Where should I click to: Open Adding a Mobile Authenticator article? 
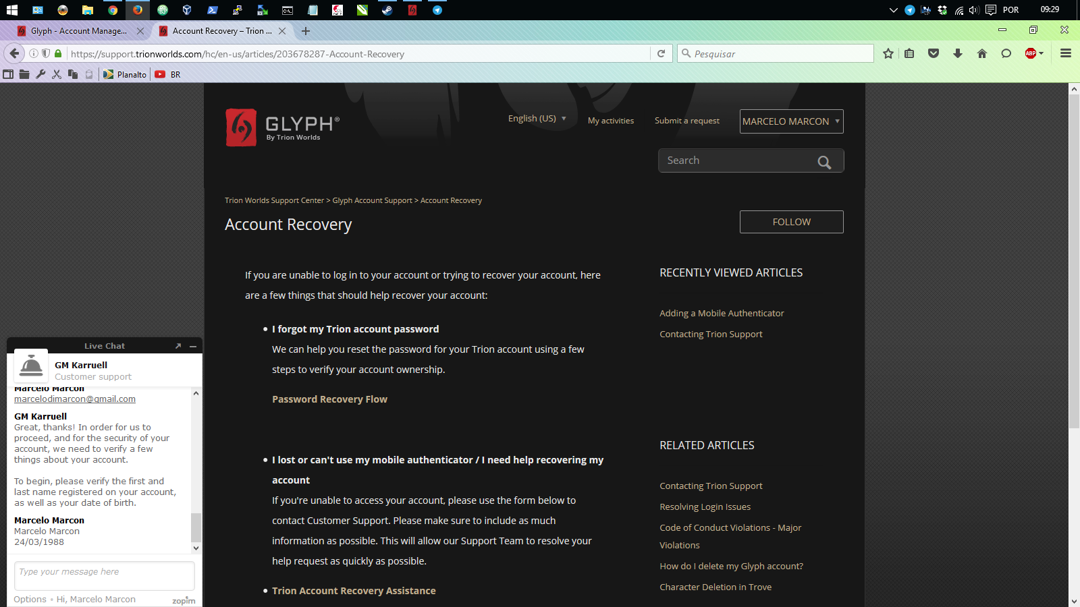tap(722, 314)
